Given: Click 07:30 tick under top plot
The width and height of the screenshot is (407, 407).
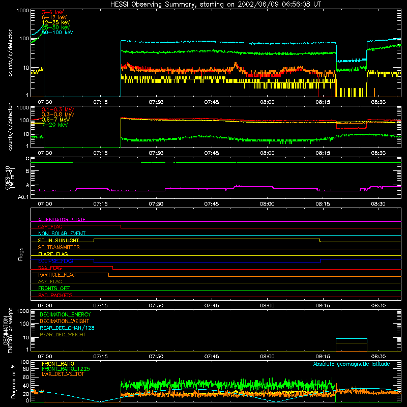Looking at the screenshot, I should pyautogui.click(x=156, y=102).
